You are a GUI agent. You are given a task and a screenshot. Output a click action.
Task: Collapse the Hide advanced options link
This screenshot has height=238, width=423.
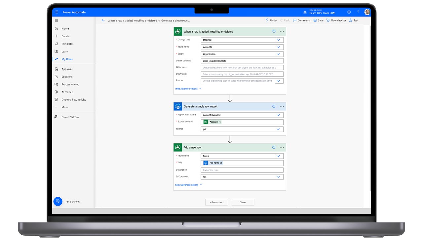[188, 89]
